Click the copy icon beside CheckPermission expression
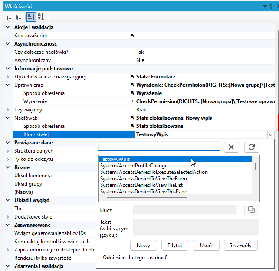The width and height of the screenshot is (279, 271). (x=132, y=101)
